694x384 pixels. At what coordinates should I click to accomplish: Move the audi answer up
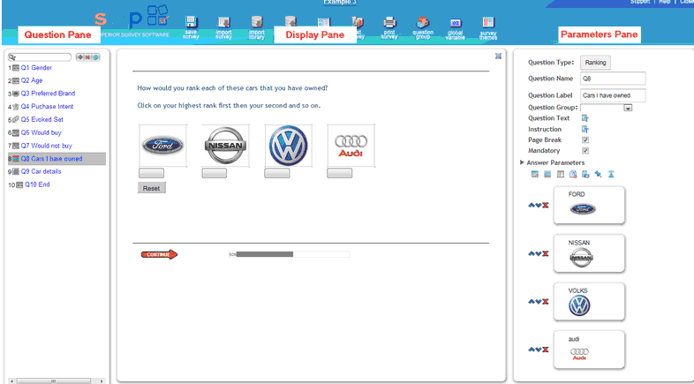(532, 350)
